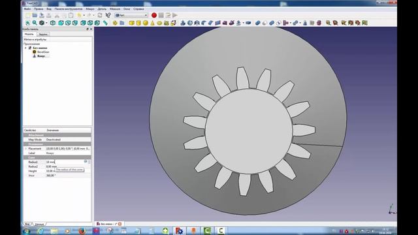Click the refresh recompute icon

point(100,15)
